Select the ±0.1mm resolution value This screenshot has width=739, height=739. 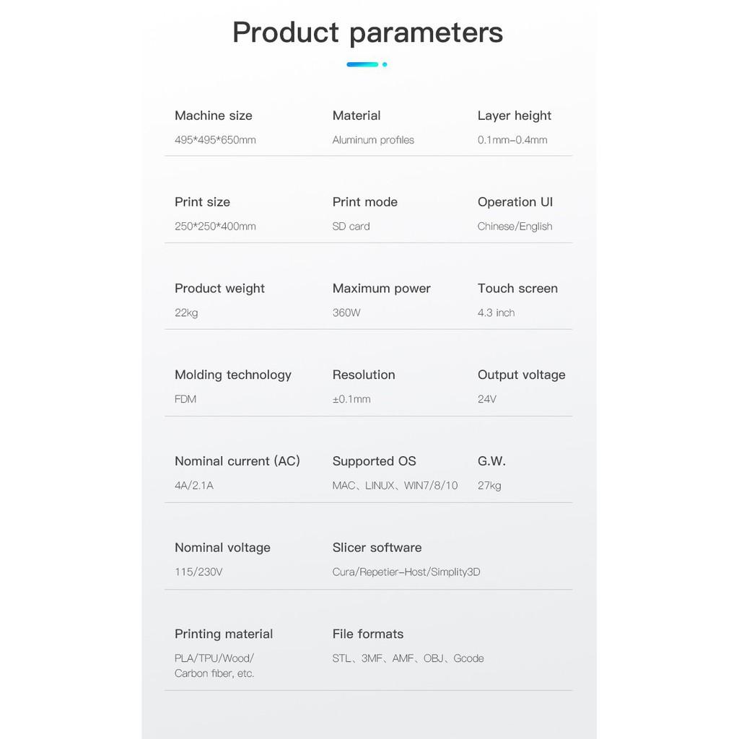tap(351, 399)
